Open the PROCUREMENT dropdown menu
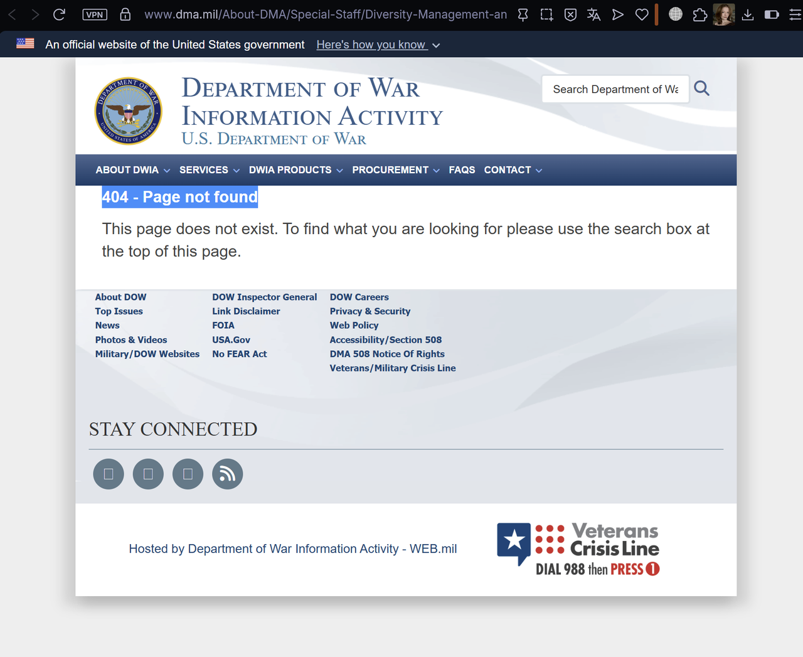This screenshot has width=803, height=657. tap(396, 170)
